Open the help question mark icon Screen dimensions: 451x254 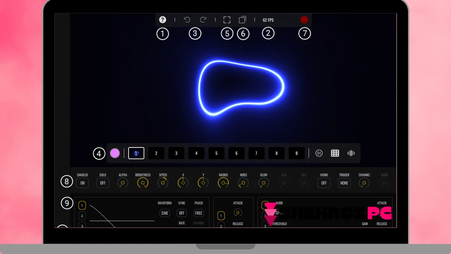coord(162,20)
